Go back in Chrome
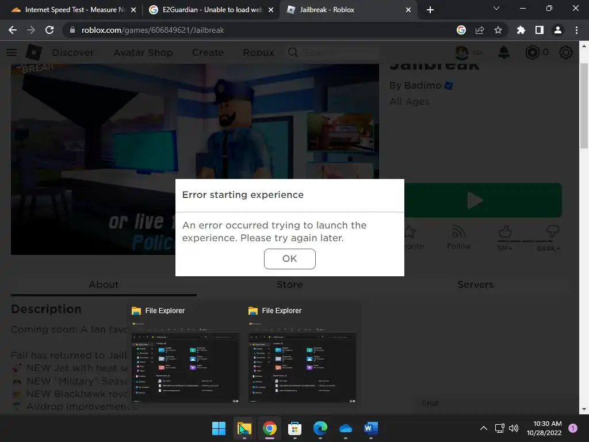This screenshot has height=442, width=589. point(13,30)
